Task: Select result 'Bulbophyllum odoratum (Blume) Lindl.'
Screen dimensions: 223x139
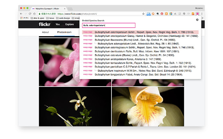Action: pyautogui.click(x=134, y=55)
